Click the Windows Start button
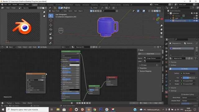The width and height of the screenshot is (199, 112). click(x=3, y=110)
